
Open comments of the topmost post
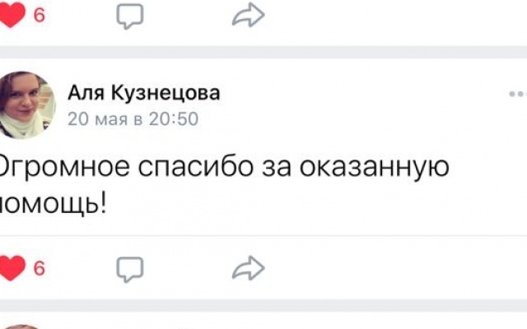click(130, 16)
